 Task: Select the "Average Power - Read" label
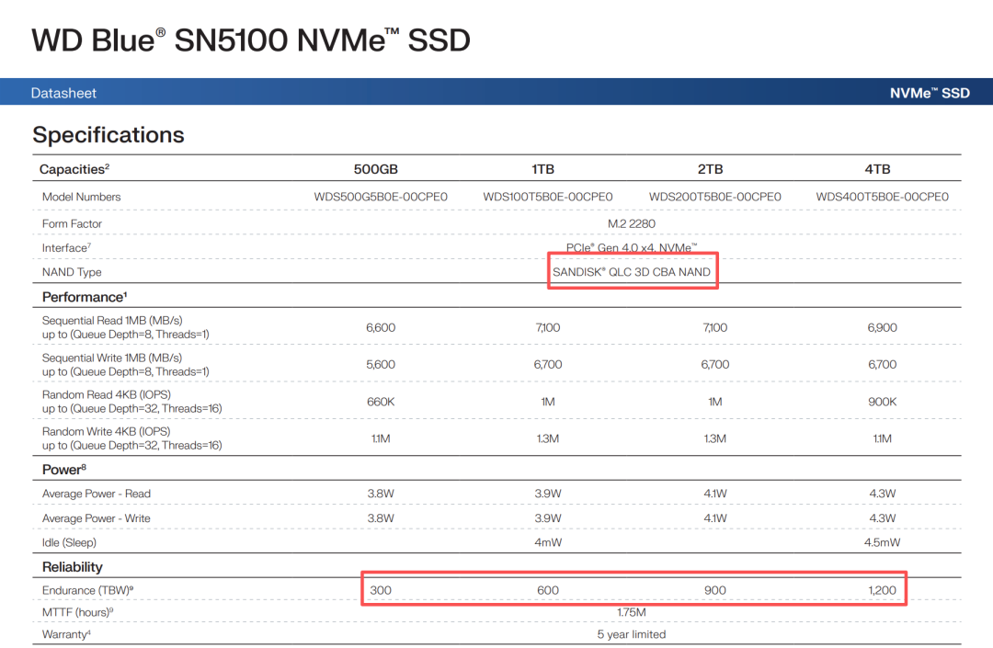[97, 494]
